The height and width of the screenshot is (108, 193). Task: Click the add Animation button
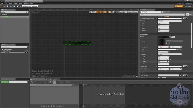tap(5, 82)
